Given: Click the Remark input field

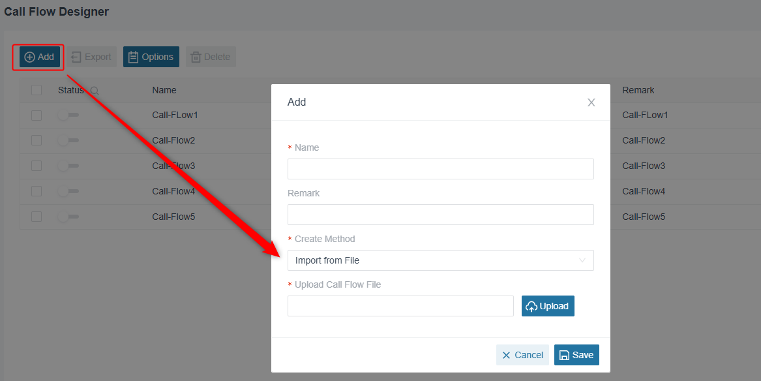Looking at the screenshot, I should coord(441,215).
